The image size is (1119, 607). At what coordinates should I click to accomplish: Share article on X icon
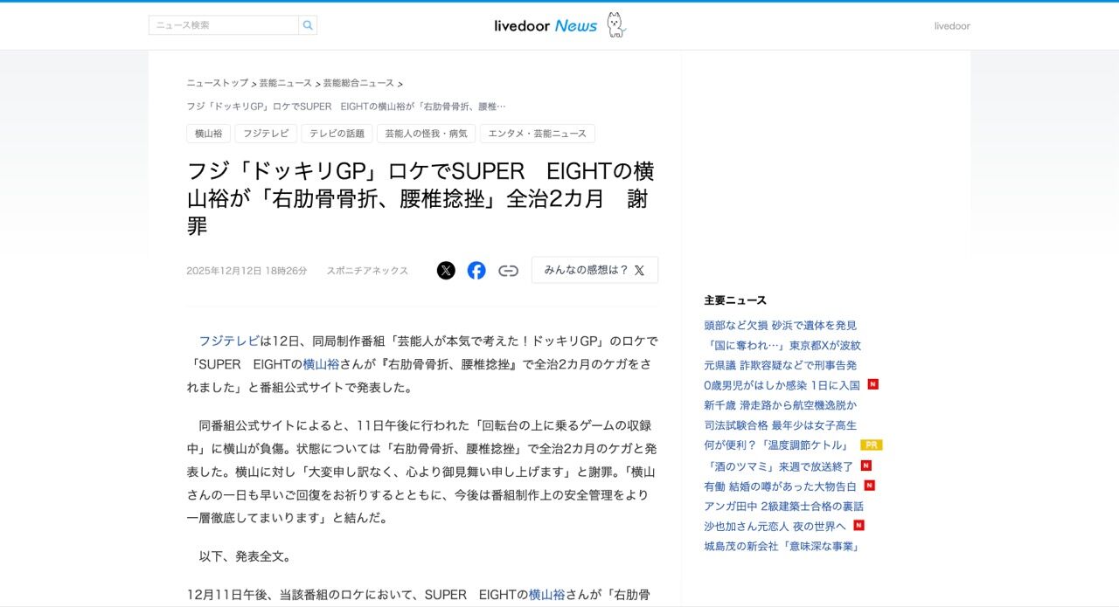446,271
